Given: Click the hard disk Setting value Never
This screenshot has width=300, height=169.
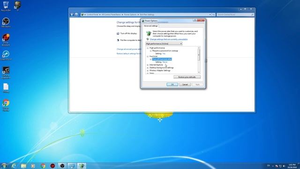Looking at the screenshot, I should 165,62.
